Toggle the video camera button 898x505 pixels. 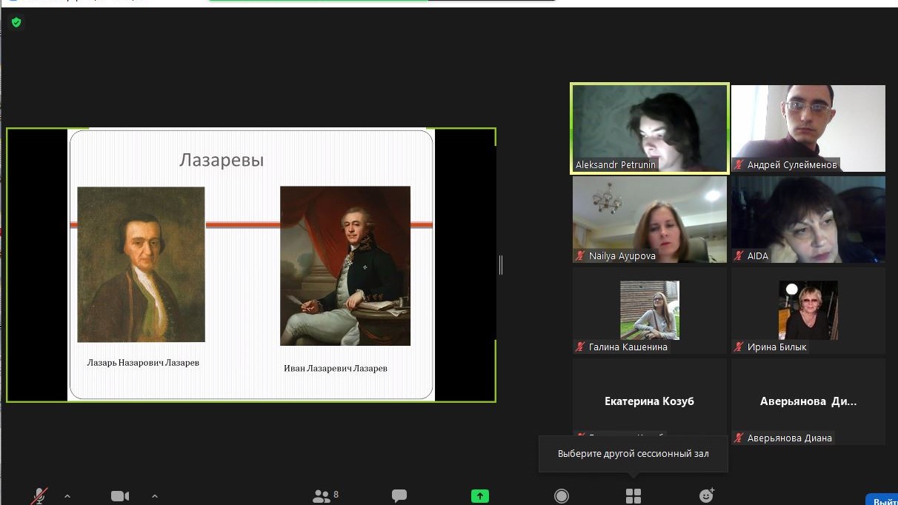coord(120,496)
